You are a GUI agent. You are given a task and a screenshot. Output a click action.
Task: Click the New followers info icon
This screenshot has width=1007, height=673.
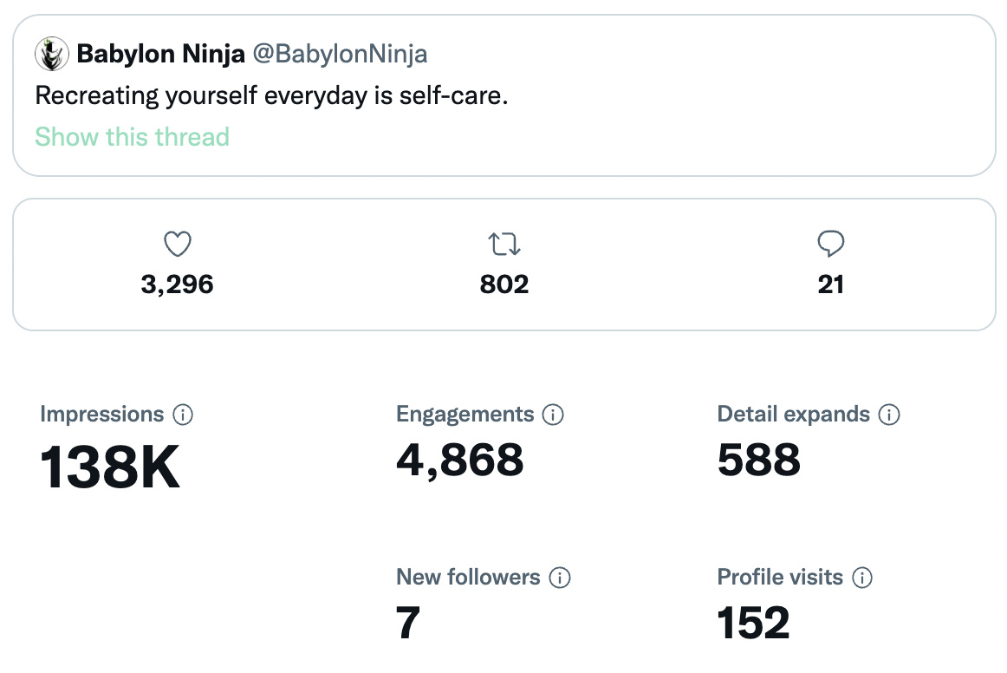(560, 578)
